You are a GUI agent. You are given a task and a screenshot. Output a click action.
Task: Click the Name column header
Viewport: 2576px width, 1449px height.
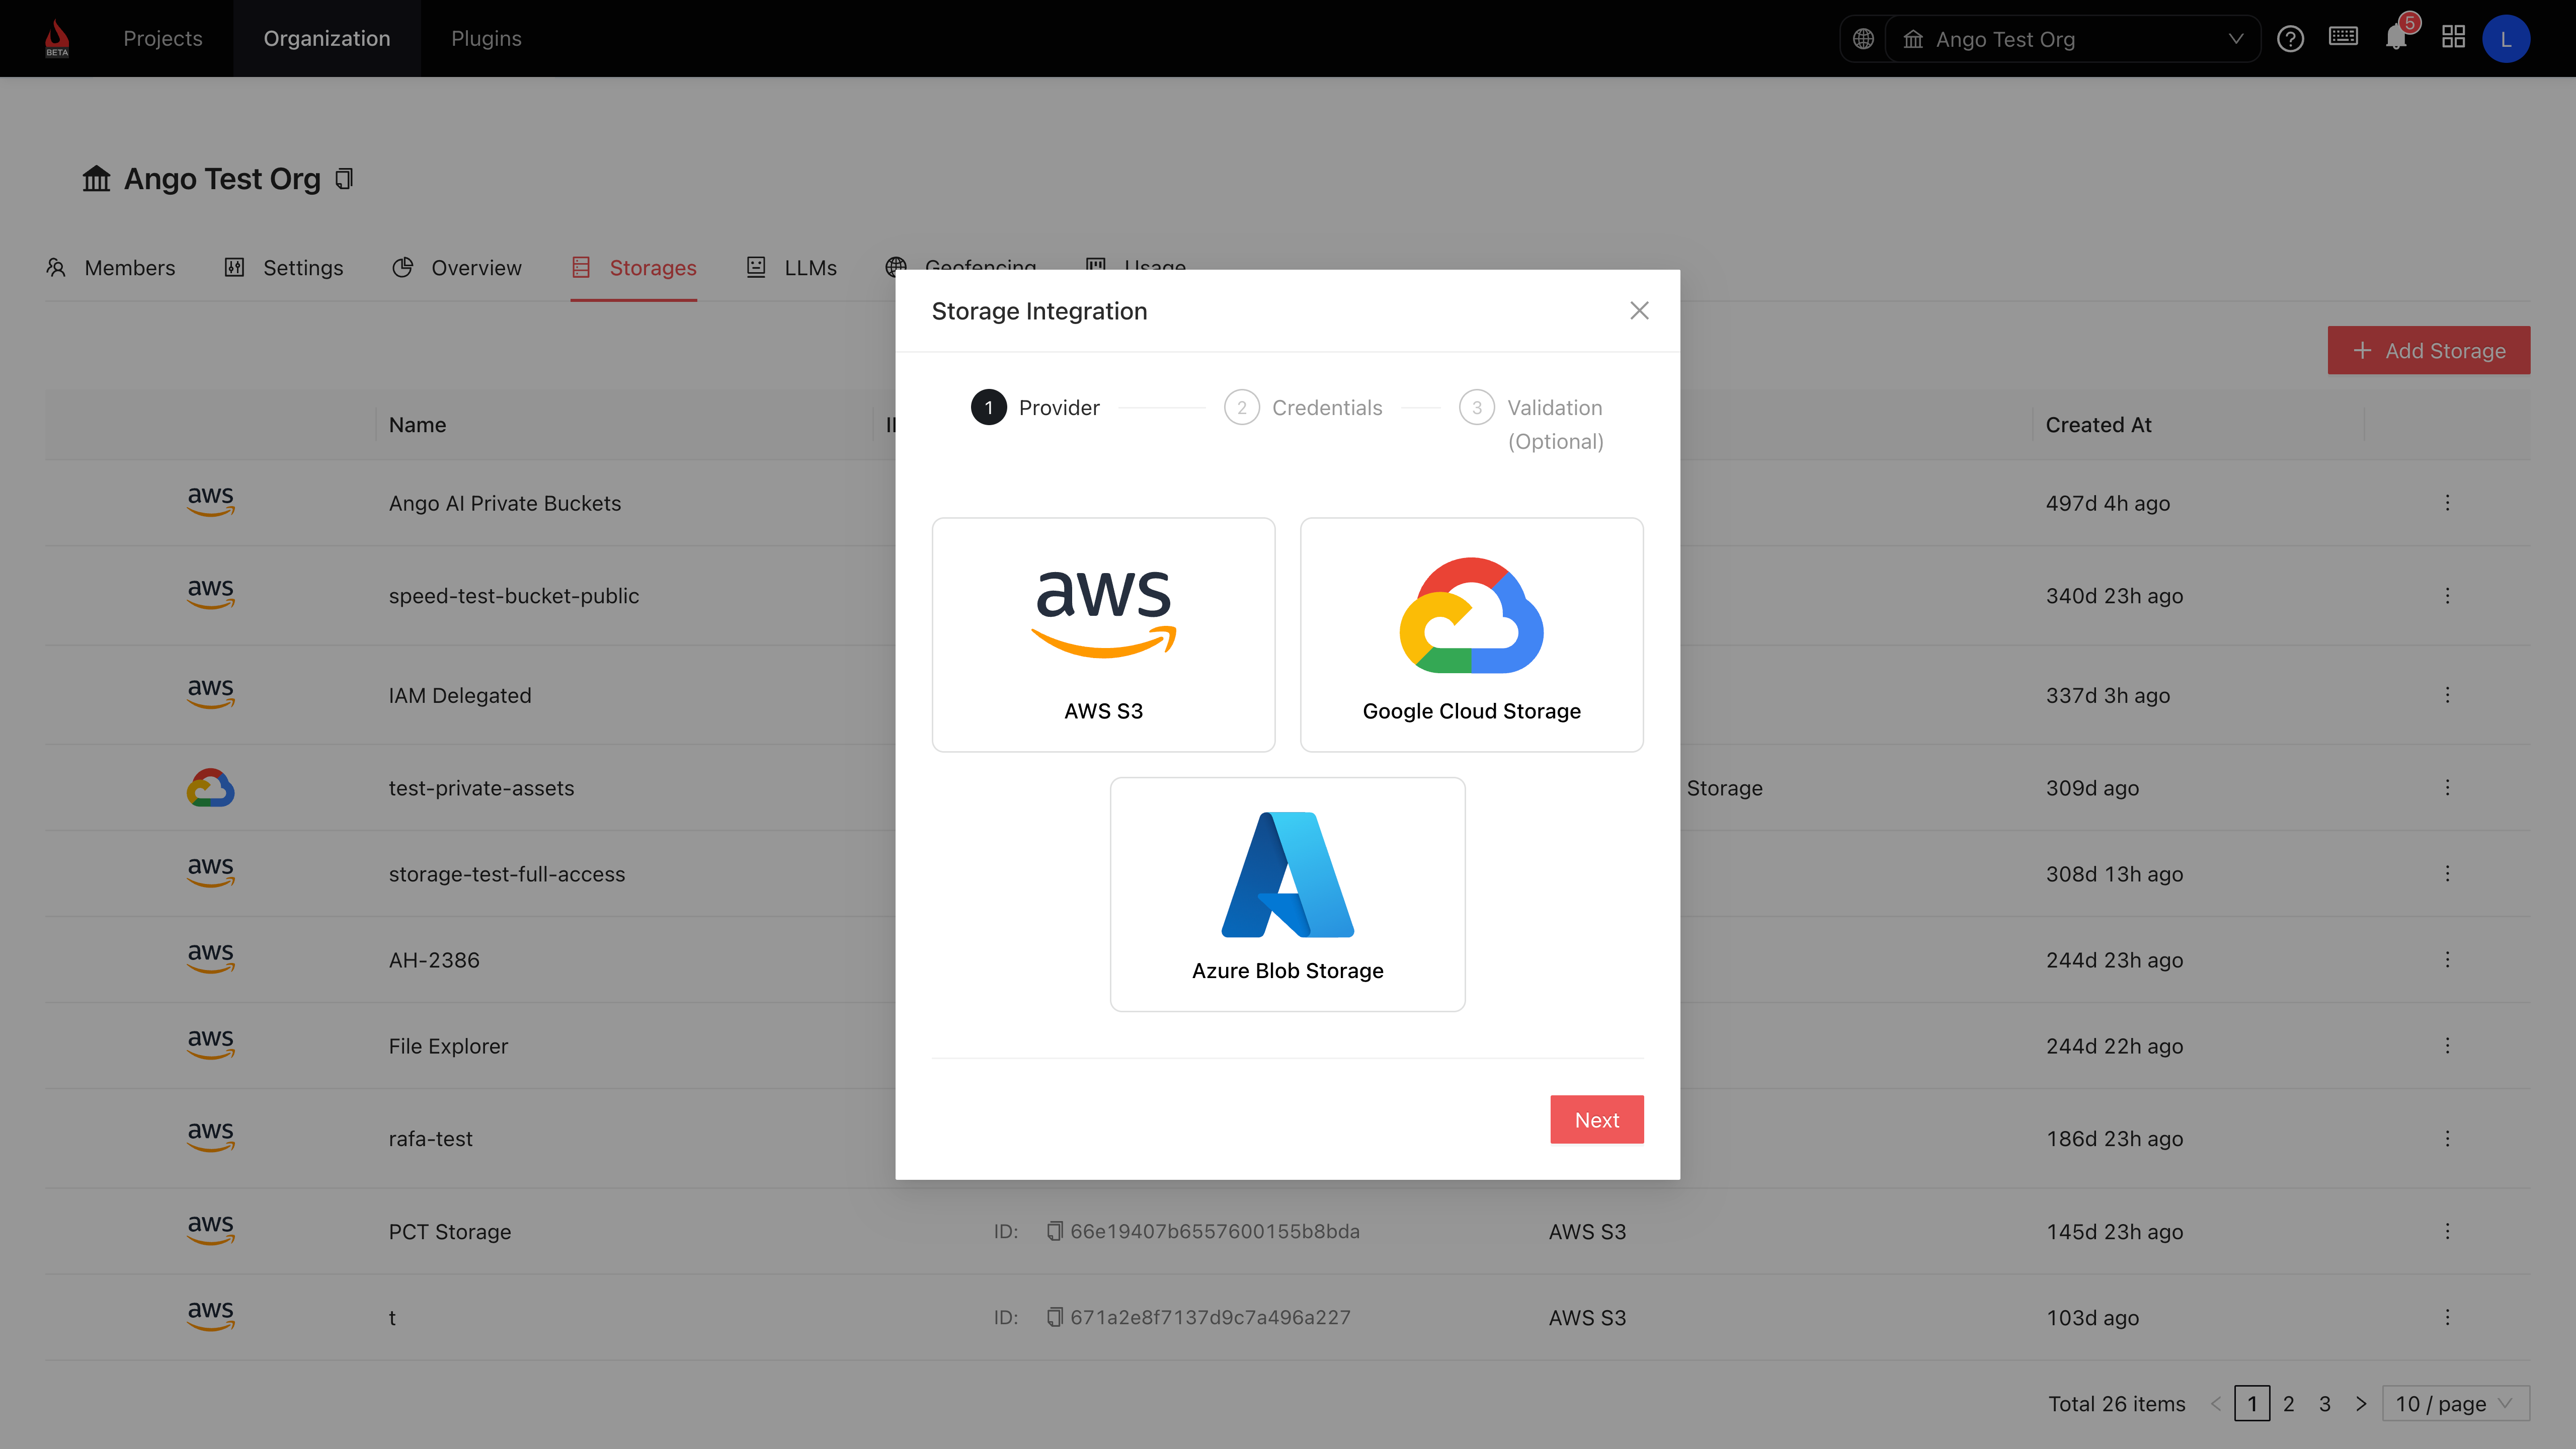418,425
